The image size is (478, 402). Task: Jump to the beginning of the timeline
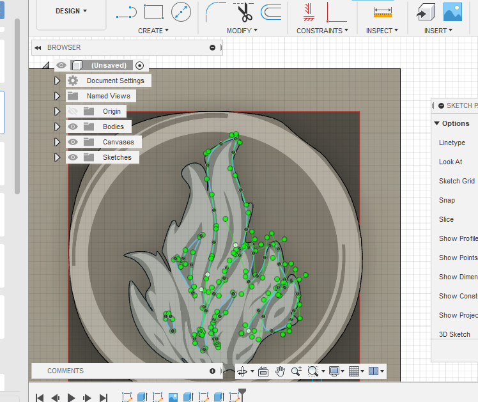40,398
